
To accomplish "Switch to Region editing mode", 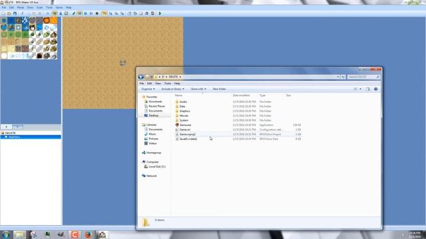I will click(x=66, y=13).
